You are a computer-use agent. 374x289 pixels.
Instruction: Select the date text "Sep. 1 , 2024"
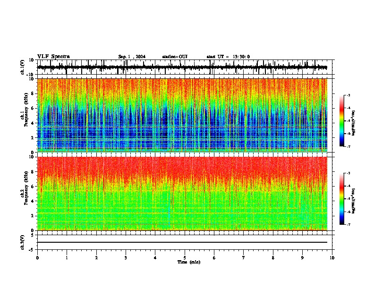[x=132, y=57]
